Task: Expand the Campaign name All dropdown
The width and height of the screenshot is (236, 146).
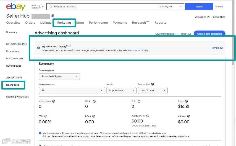Action: point(72,90)
